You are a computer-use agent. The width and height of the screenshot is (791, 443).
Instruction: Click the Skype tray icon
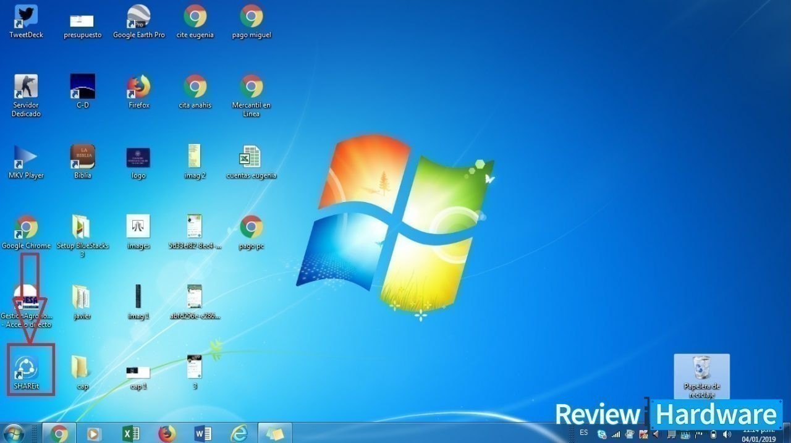pos(602,434)
